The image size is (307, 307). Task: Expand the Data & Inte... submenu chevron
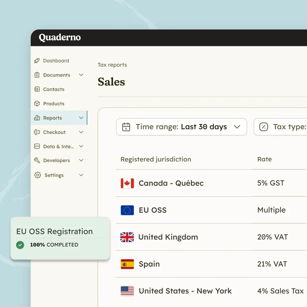[81, 146]
